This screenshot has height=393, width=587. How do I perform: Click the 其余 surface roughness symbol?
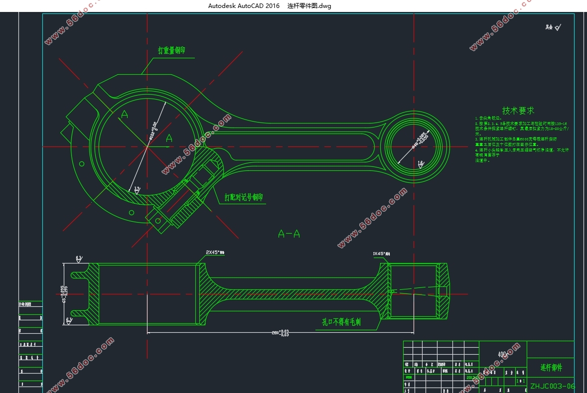(x=553, y=27)
